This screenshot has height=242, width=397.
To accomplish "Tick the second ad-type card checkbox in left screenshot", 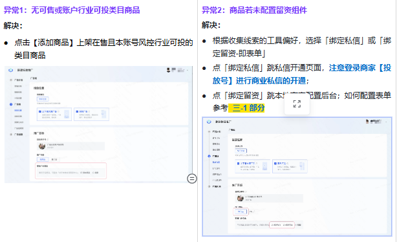I will coord(77,111).
